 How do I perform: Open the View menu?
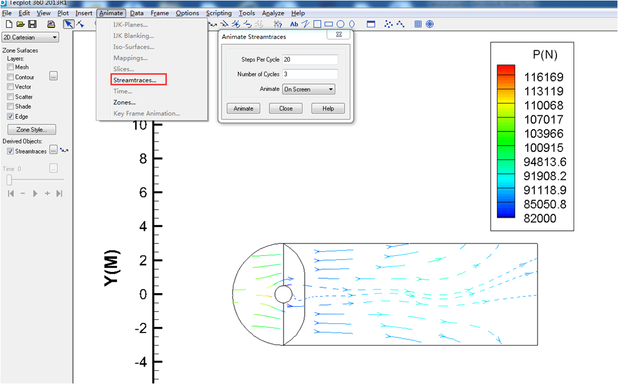tap(43, 13)
